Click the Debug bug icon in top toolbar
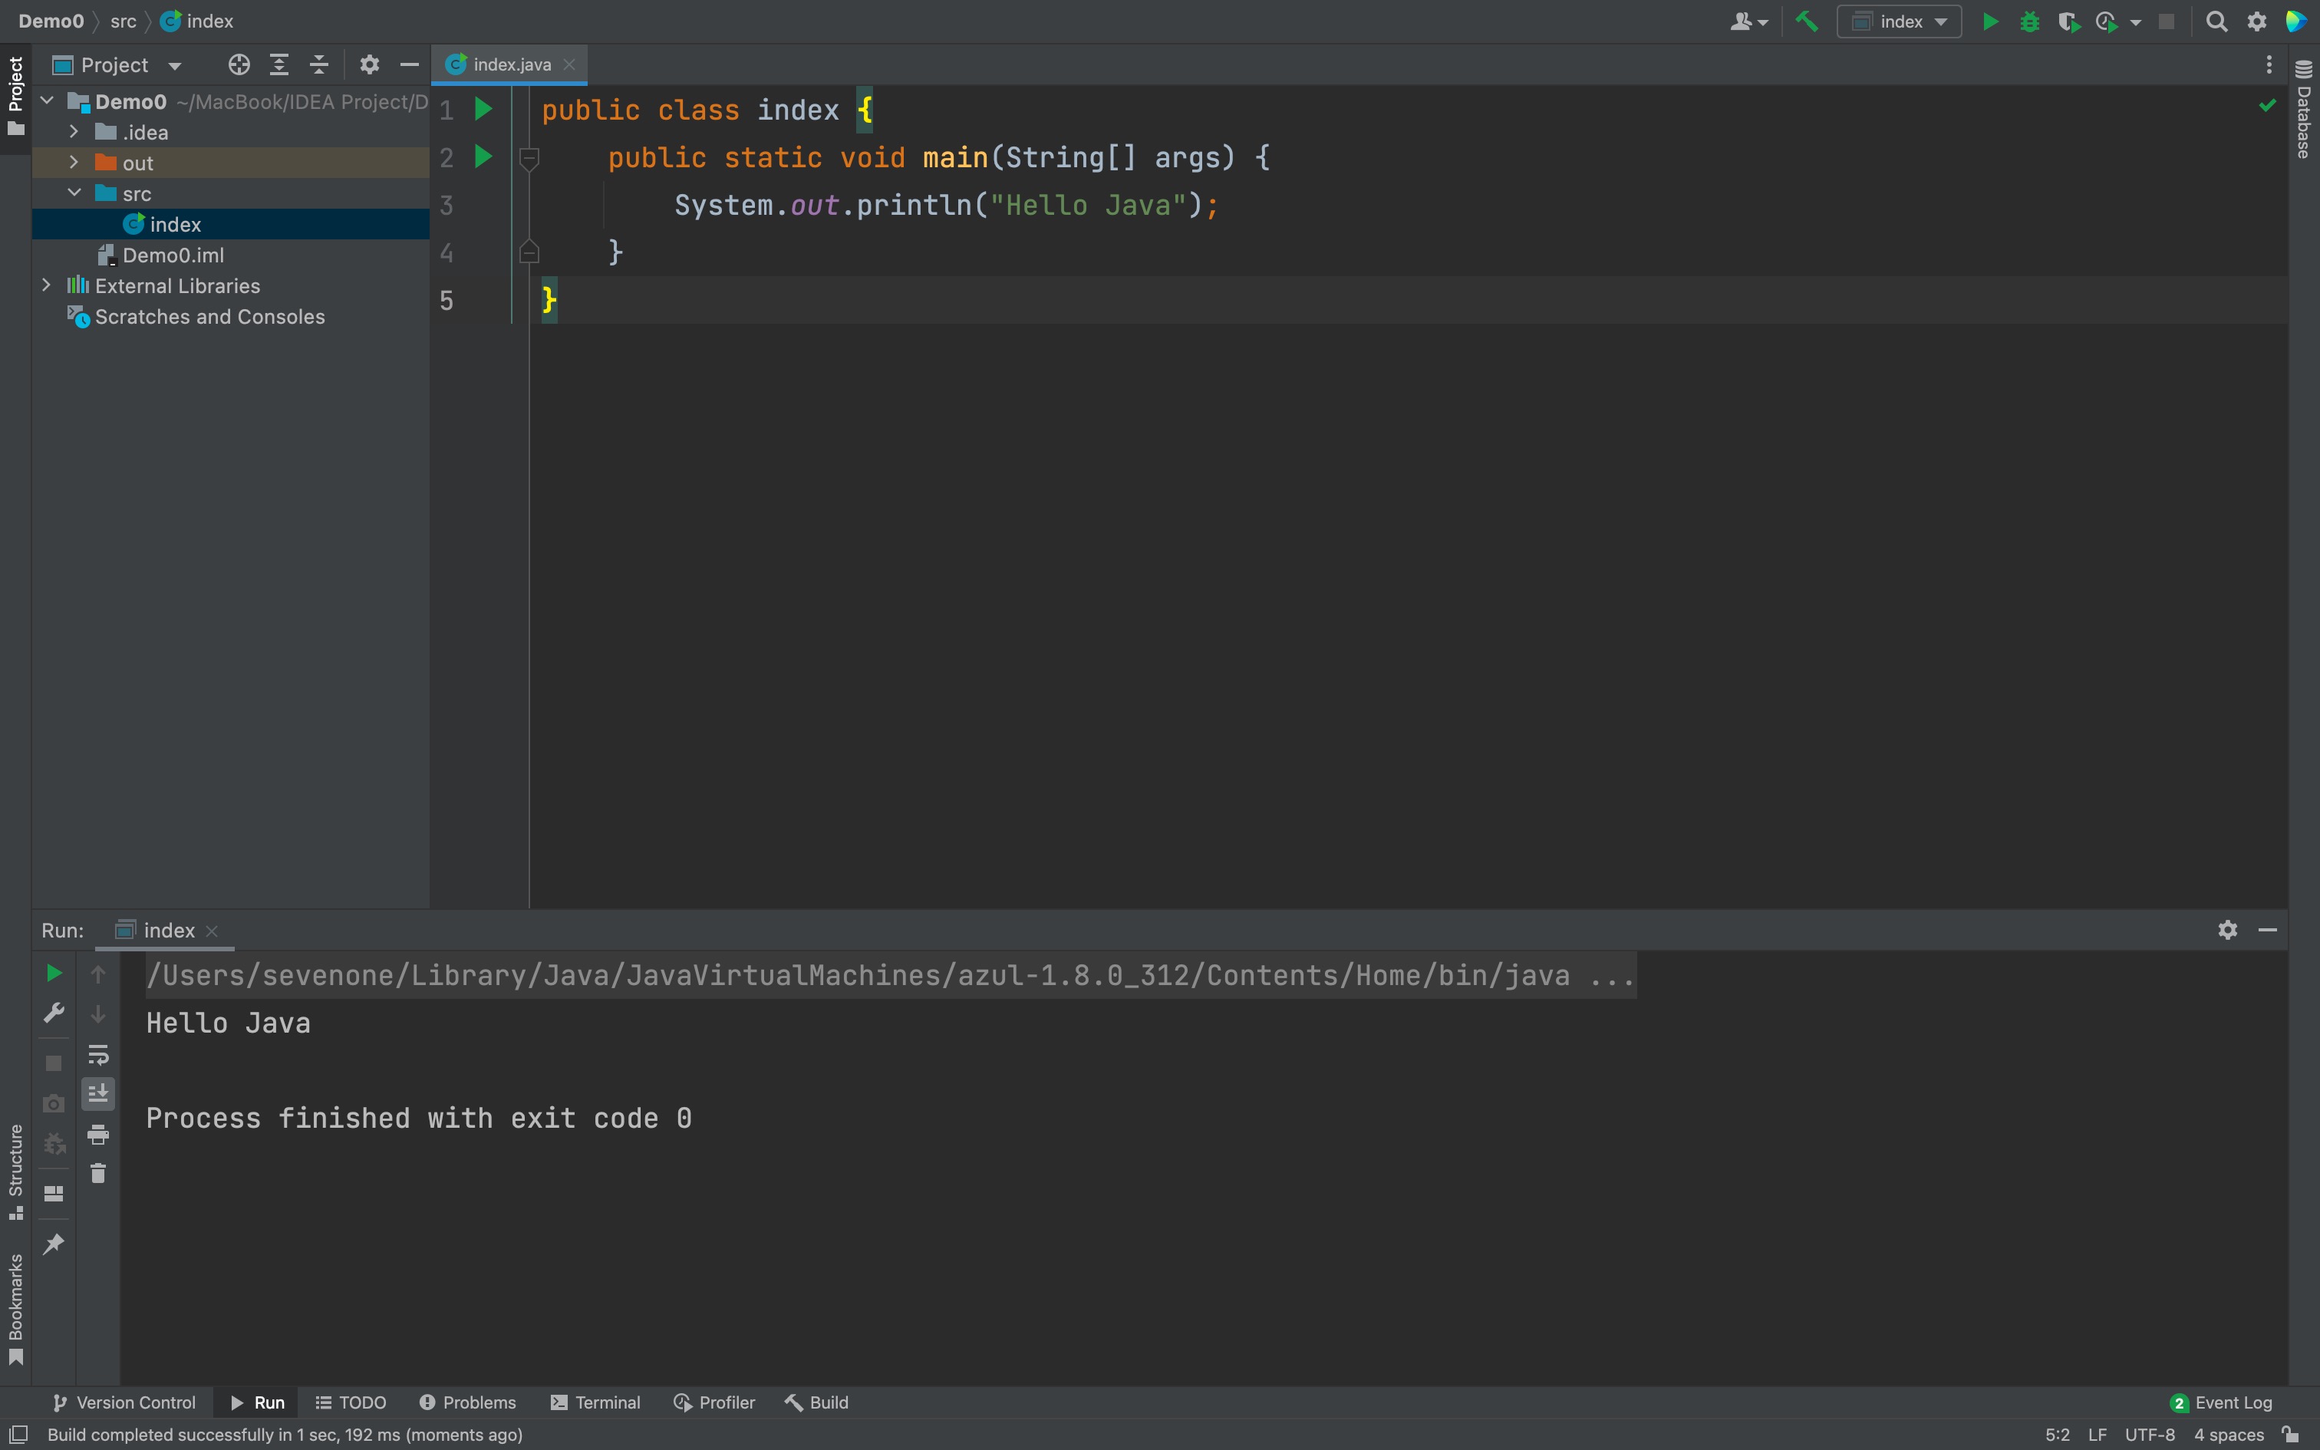This screenshot has height=1450, width=2320. coord(2028,21)
